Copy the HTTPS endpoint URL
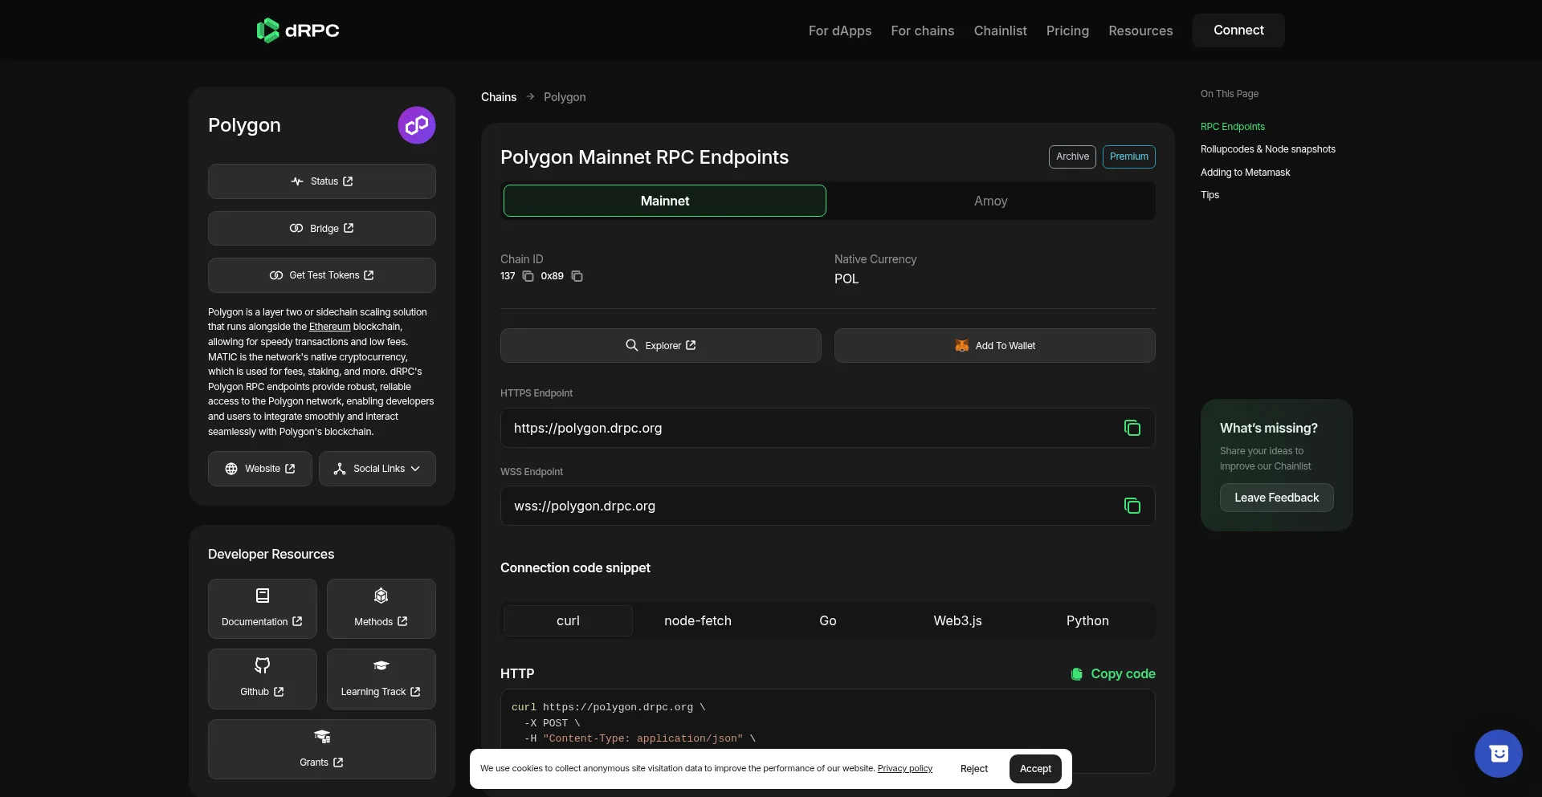The image size is (1542, 797). [1132, 428]
